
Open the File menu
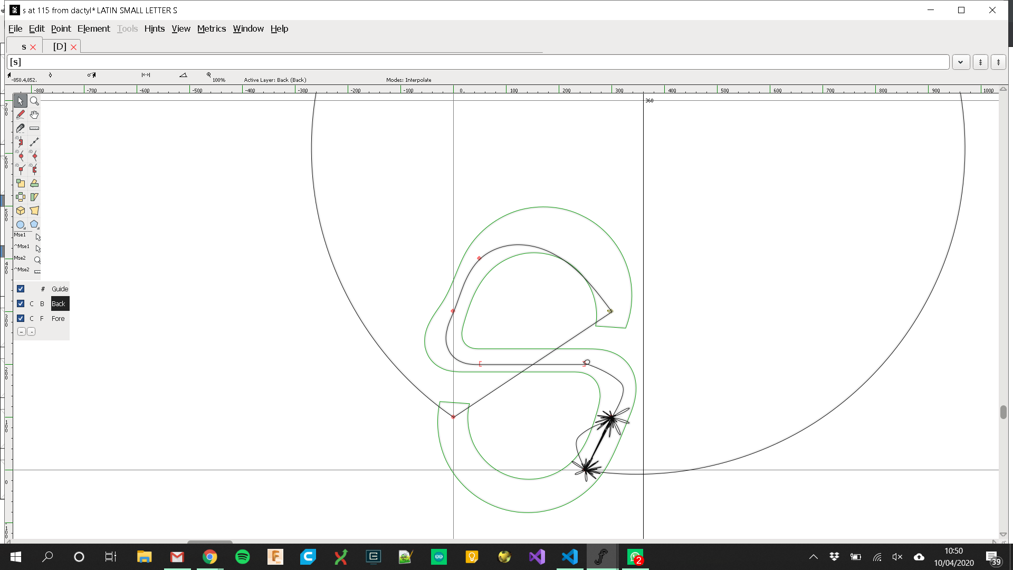[15, 28]
